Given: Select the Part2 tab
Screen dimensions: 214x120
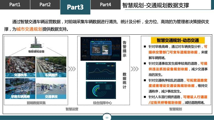Looking at the screenshot, I should (x=45, y=5).
